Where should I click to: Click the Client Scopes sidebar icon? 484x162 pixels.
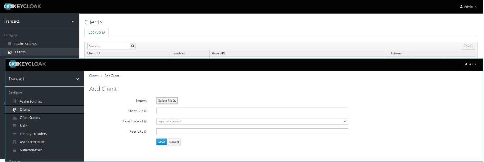click(14, 118)
